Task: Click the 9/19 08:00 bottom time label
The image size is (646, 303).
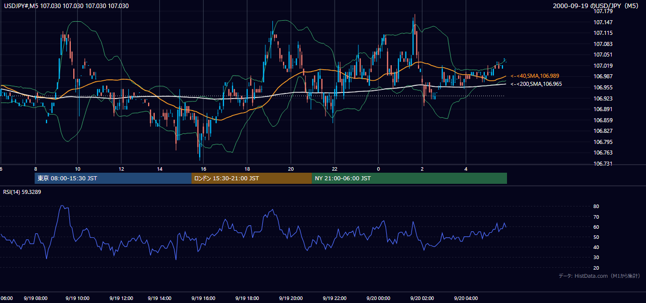Action: tap(35, 298)
